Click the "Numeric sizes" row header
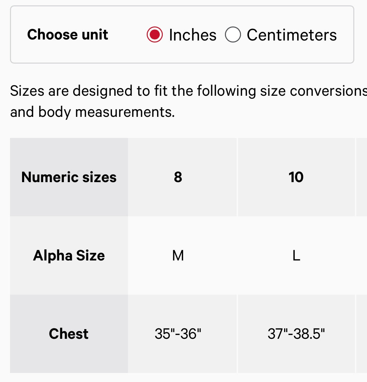 (69, 177)
